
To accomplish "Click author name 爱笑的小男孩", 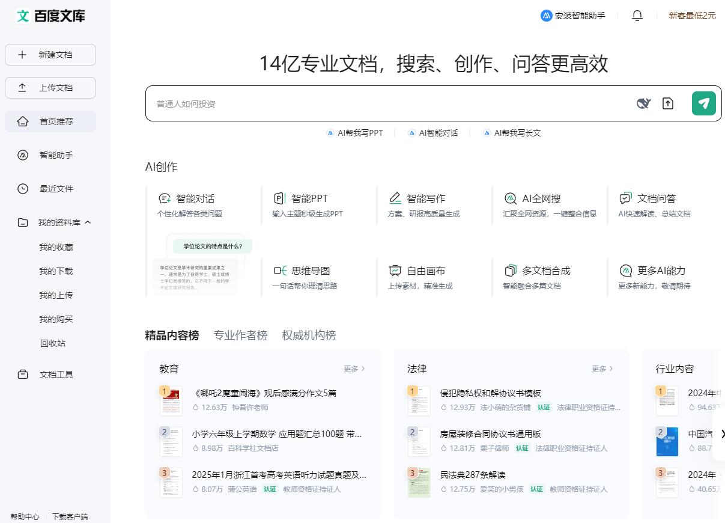I will 502,489.
